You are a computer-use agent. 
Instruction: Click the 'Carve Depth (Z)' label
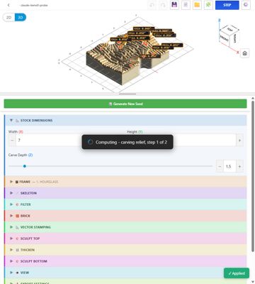21,155
